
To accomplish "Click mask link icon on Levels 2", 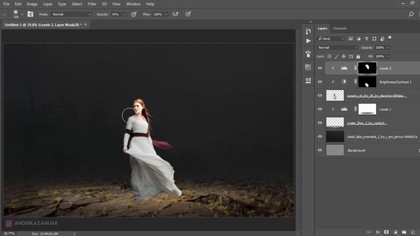I will [x=356, y=68].
